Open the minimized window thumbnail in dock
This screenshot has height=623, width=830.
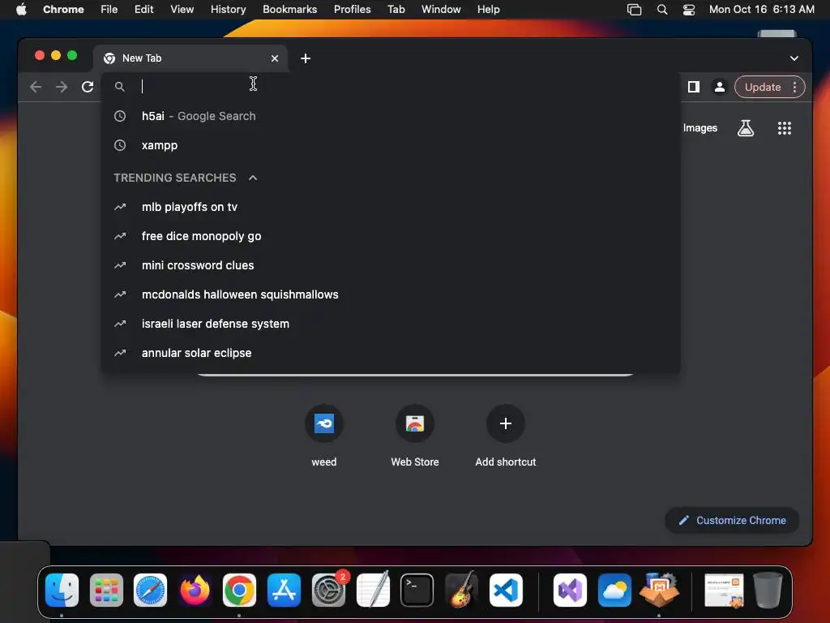pos(724,591)
